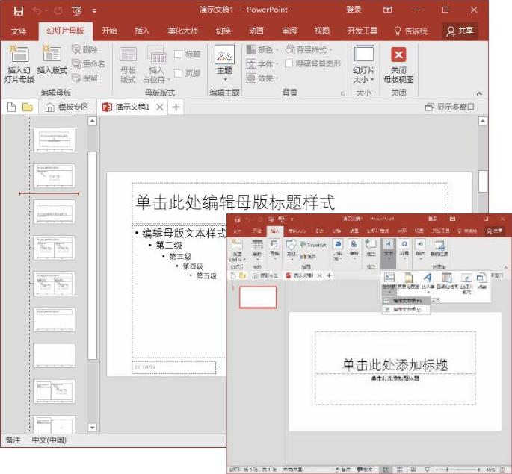
Task: Switch to the 开始 ribbon tab
Action: tap(109, 31)
